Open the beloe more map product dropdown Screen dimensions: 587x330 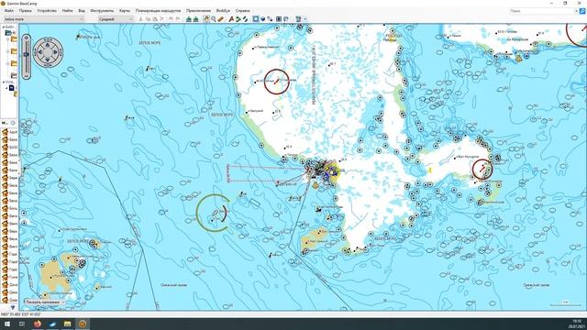(x=43, y=18)
